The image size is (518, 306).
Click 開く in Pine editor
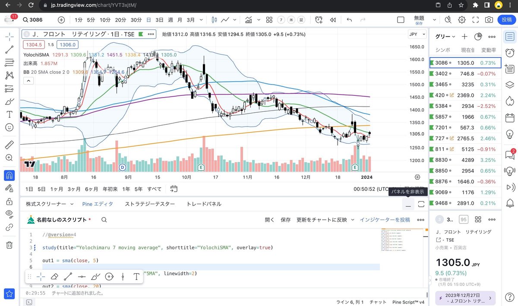coord(270,220)
